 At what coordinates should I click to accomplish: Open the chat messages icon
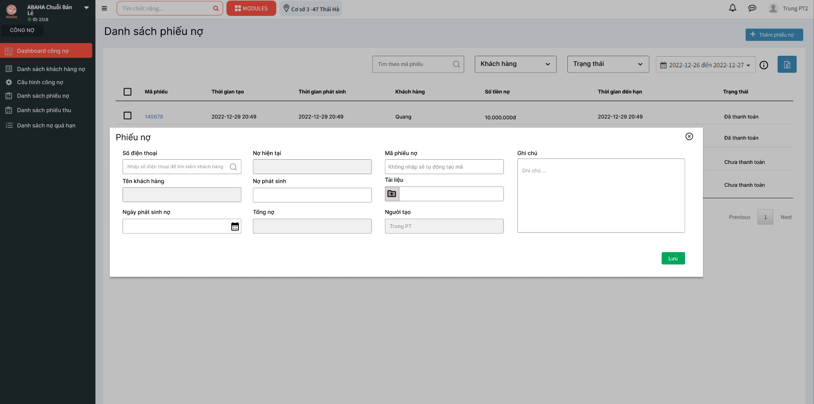pyautogui.click(x=752, y=8)
